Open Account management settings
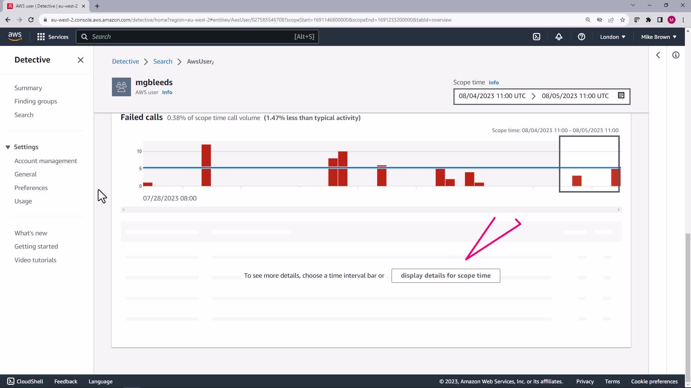This screenshot has width=691, height=388. [x=45, y=161]
